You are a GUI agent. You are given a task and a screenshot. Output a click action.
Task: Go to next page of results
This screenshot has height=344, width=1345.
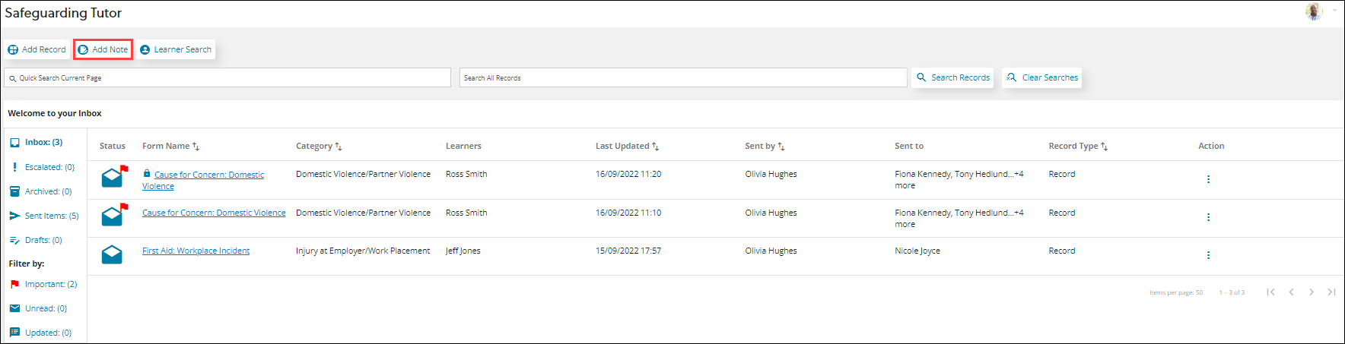coord(1312,292)
